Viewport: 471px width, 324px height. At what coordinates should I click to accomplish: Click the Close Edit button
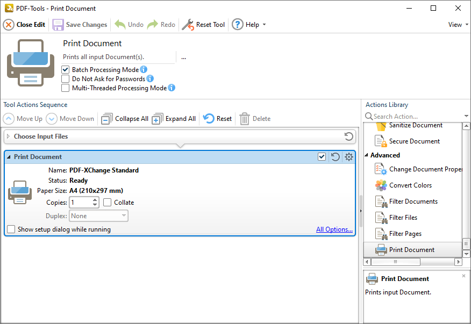pos(24,25)
